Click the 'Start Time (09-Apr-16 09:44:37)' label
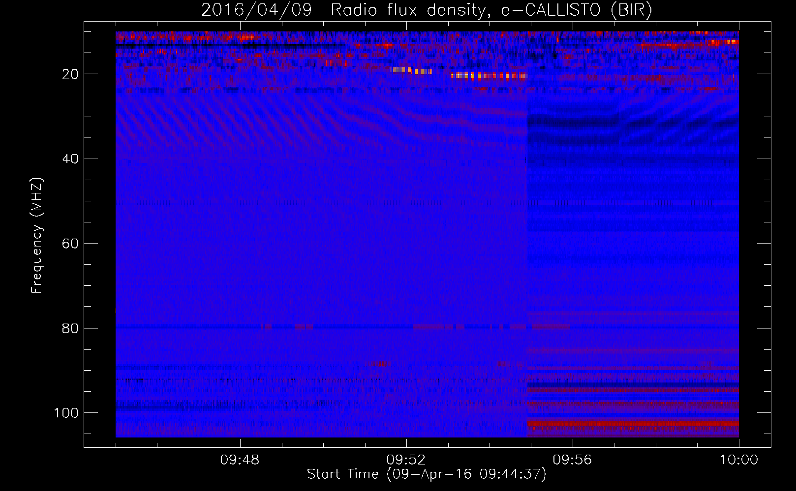This screenshot has height=491, width=796. 427,474
